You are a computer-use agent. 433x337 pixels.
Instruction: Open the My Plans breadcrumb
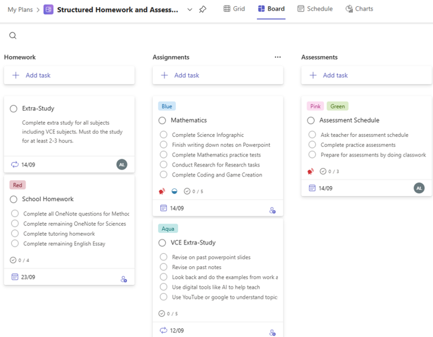pos(21,10)
